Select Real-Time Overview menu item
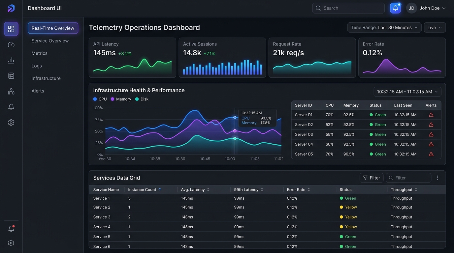 (x=53, y=28)
